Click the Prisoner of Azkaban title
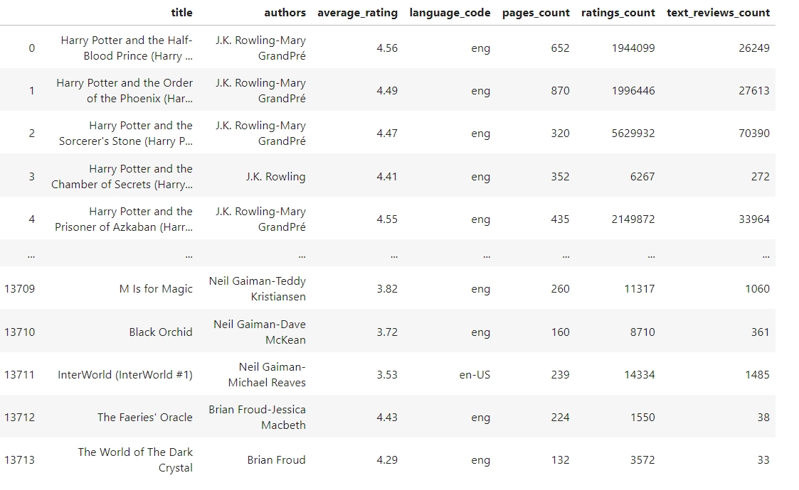The image size is (799, 490). [x=124, y=219]
